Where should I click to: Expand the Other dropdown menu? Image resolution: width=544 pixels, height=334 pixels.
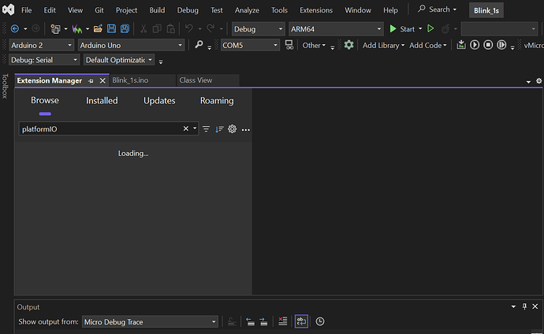[314, 46]
